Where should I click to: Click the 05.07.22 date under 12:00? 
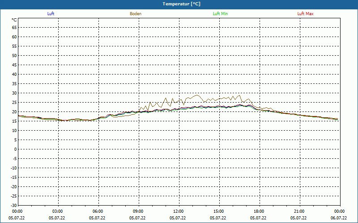(x=177, y=218)
